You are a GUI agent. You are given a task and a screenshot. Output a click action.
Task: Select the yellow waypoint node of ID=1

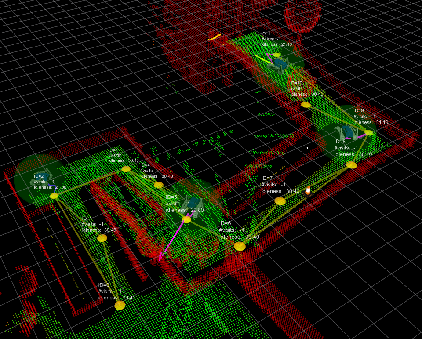(102, 238)
